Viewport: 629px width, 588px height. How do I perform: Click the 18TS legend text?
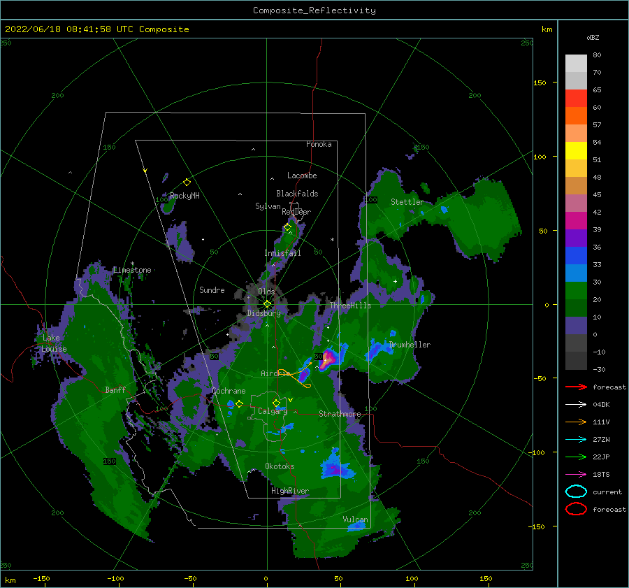coord(601,475)
